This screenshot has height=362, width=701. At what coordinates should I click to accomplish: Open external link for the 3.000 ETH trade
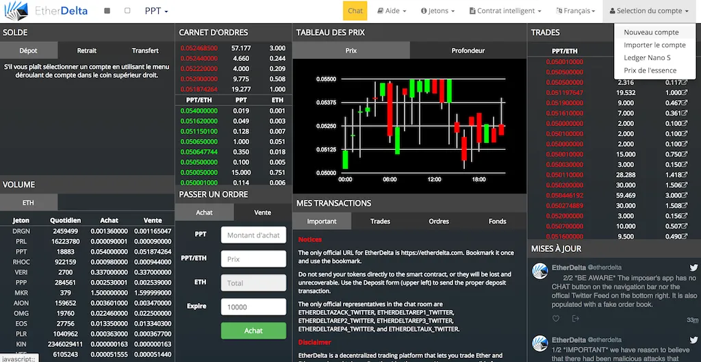coord(684,195)
